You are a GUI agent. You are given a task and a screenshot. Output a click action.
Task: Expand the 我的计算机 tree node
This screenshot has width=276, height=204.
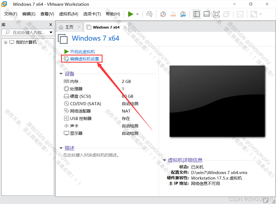pos(5,42)
